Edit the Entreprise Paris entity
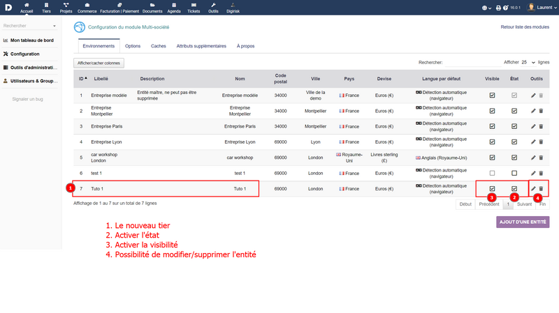Viewport: 559px width, 313px height. (533, 126)
